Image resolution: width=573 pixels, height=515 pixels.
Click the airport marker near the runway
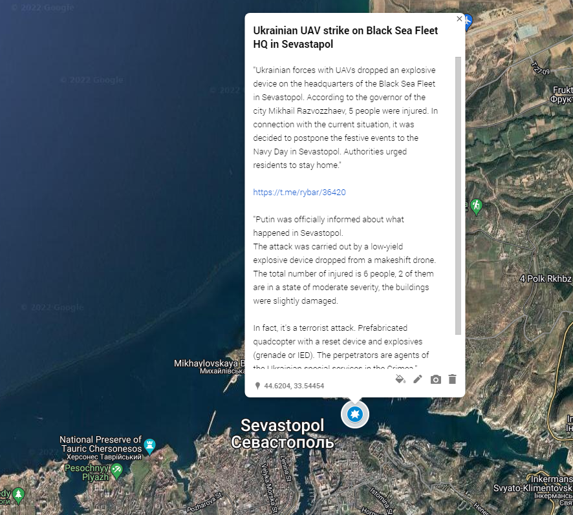tap(468, 22)
